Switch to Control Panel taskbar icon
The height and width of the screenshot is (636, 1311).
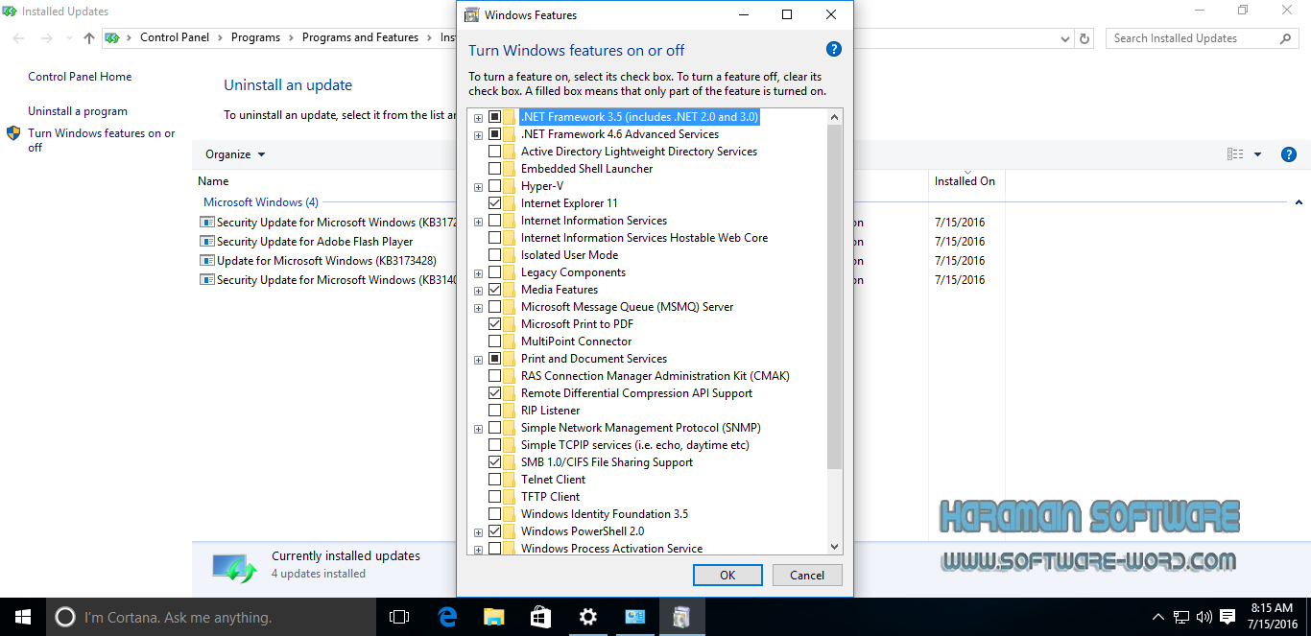[x=634, y=617]
